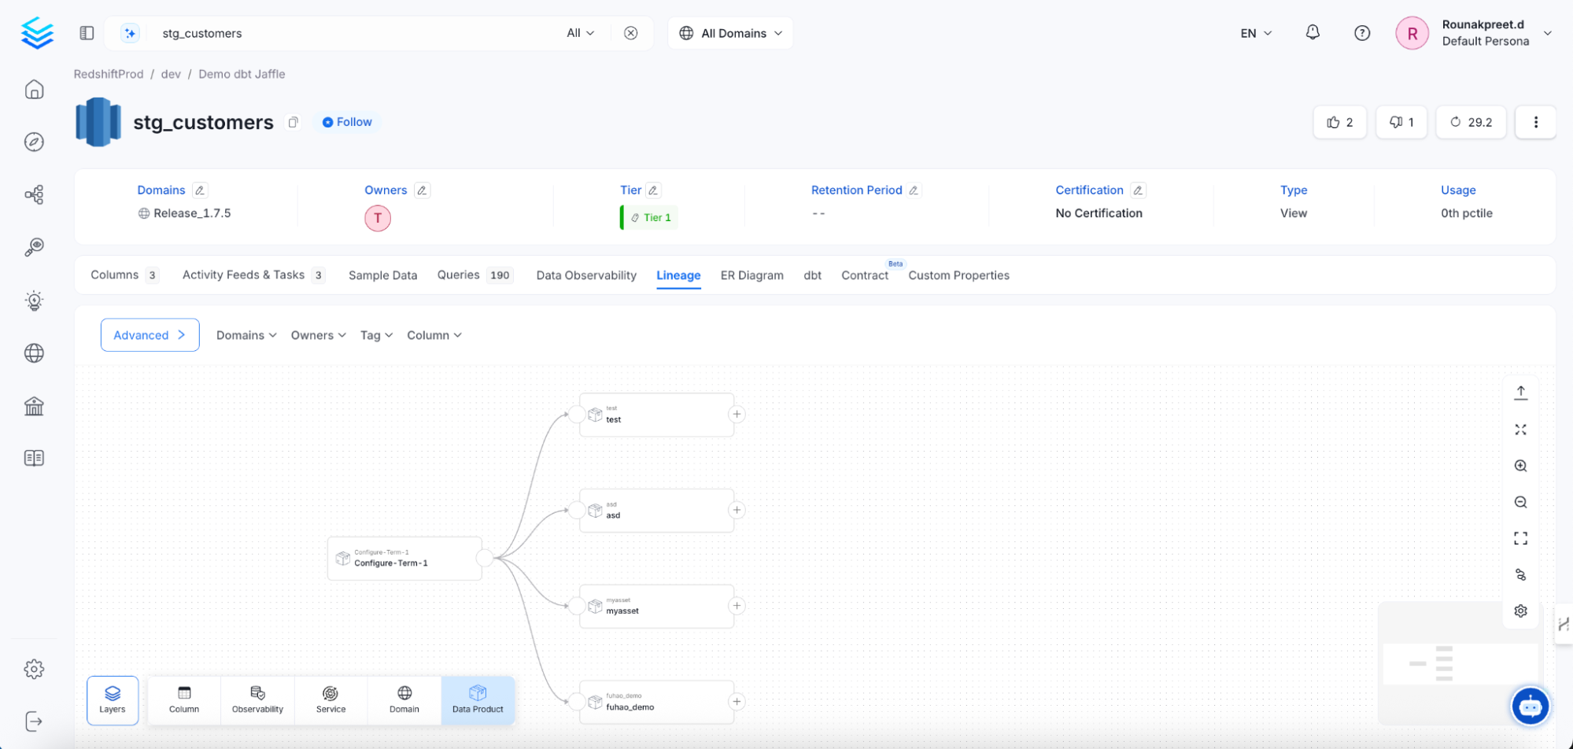Expand the Owners filter dropdown
1573x749 pixels.
click(318, 334)
